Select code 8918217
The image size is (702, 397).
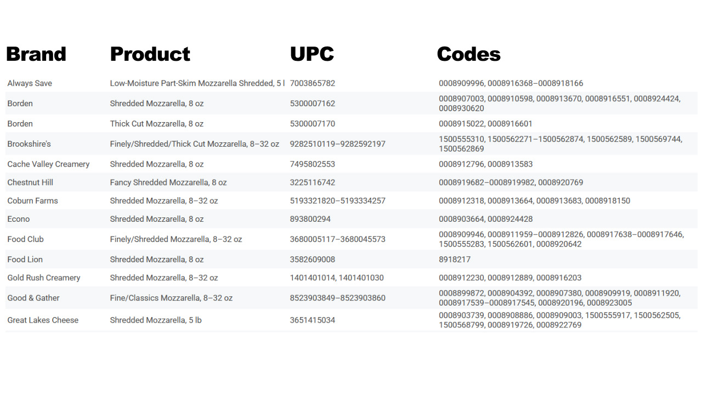pos(455,260)
